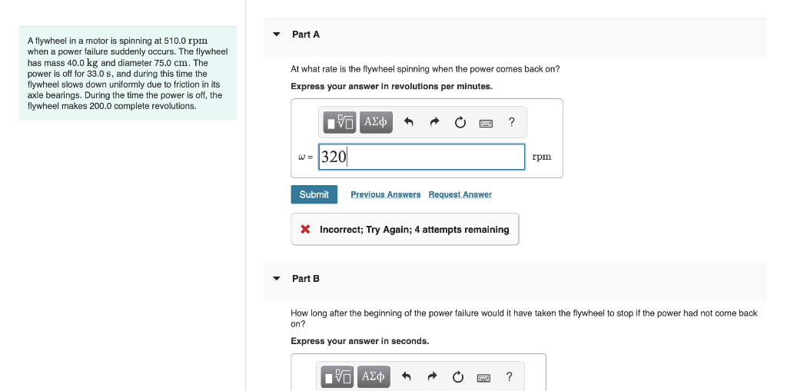The height and width of the screenshot is (391, 787).
Task: Open Greek symbols palette in Part B
Action: coord(374,376)
